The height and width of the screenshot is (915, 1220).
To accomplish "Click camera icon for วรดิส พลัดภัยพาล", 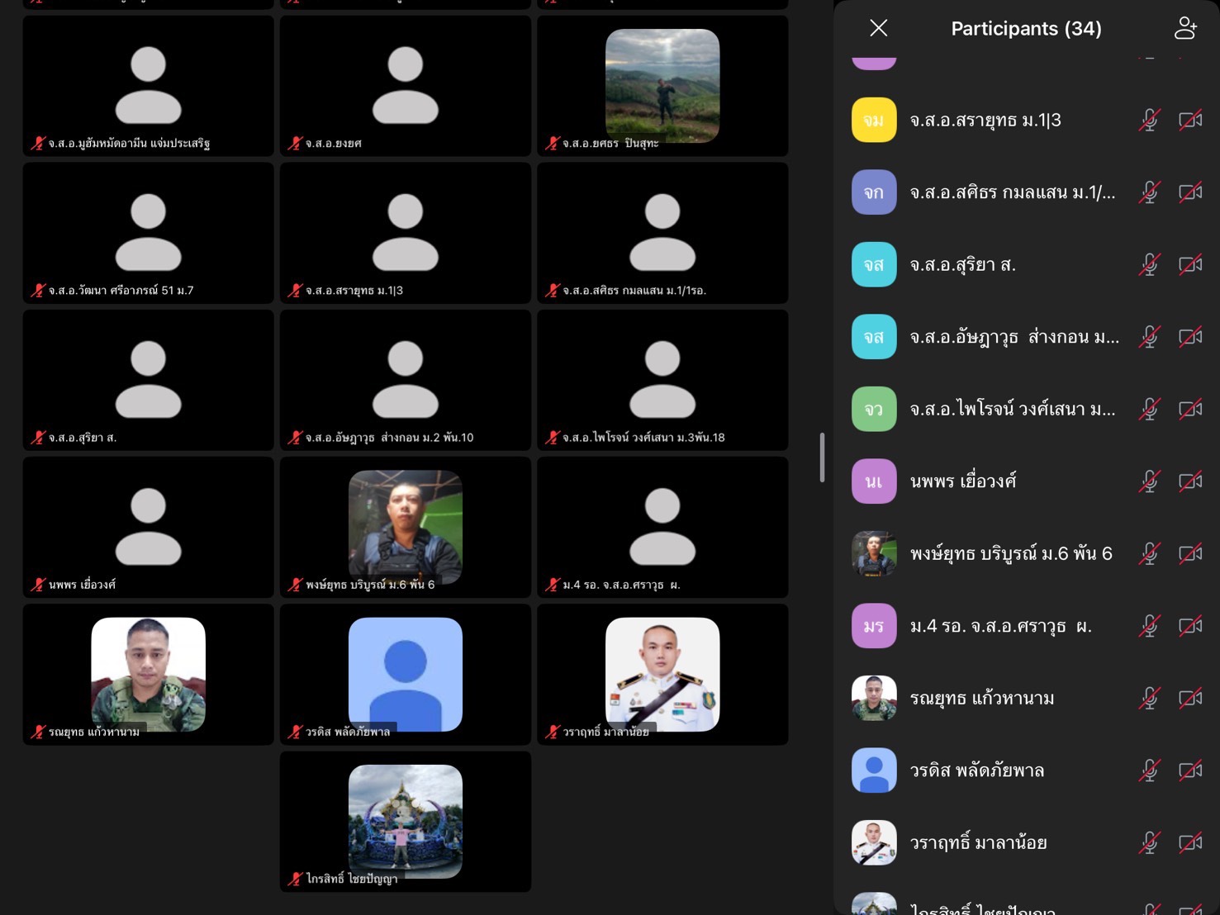I will coord(1189,770).
